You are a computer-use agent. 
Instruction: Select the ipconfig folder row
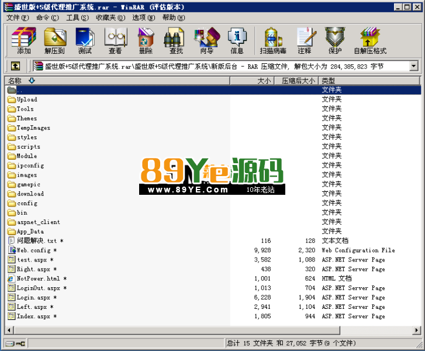point(213,166)
